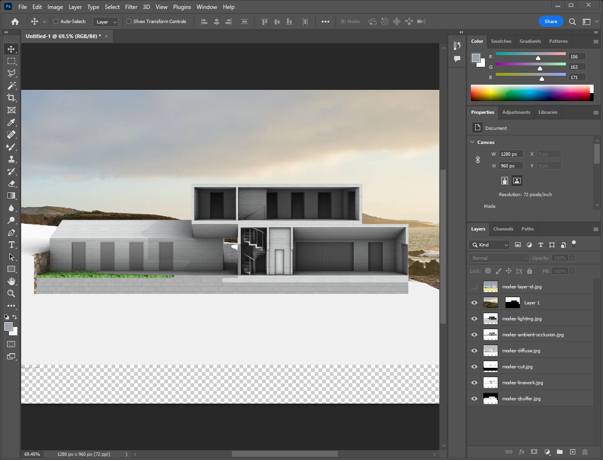Choose the Hand tool
Image resolution: width=603 pixels, height=460 pixels.
pos(11,281)
